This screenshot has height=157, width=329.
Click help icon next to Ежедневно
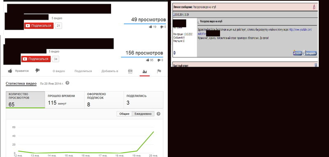click(x=159, y=114)
